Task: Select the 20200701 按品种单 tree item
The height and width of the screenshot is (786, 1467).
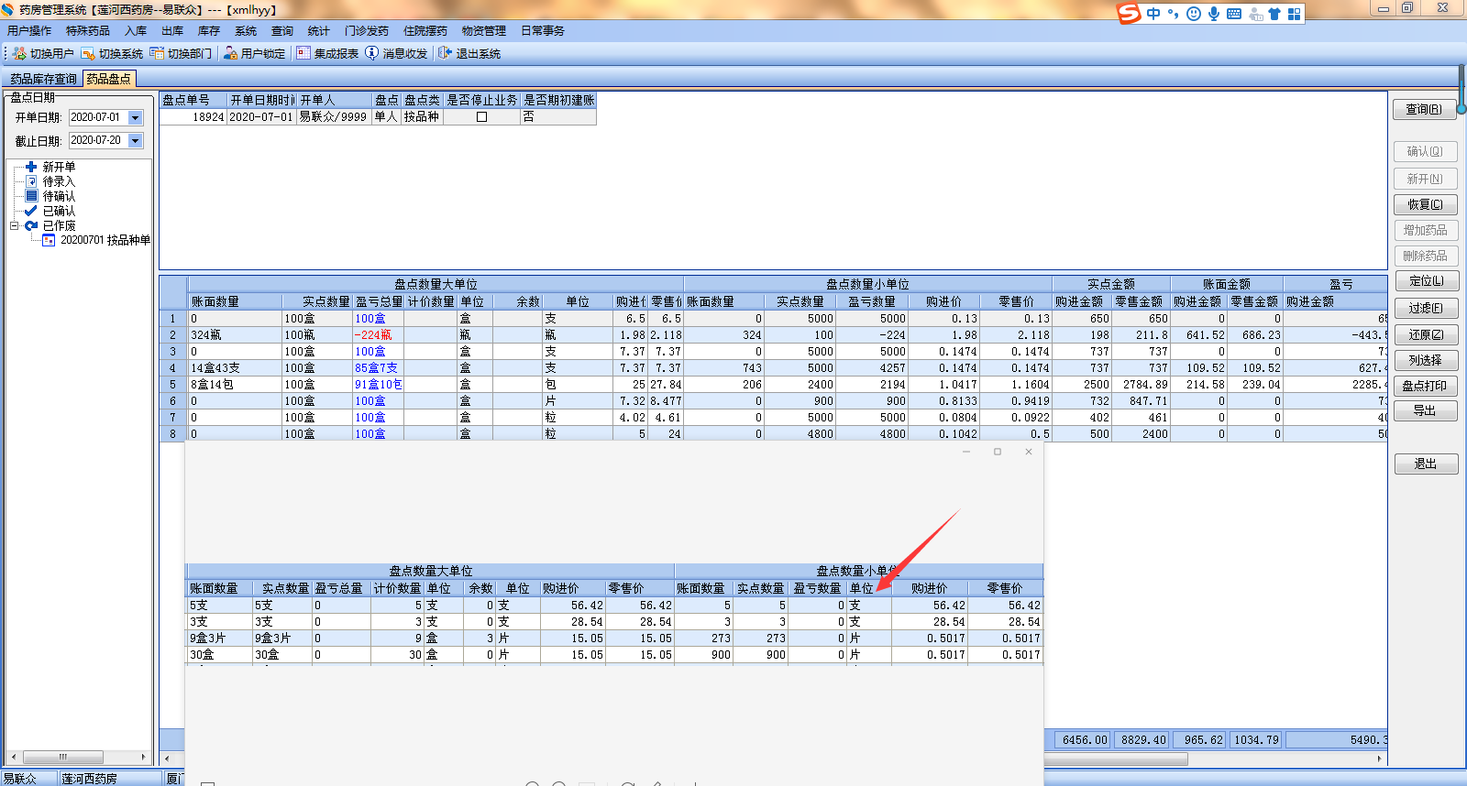Action: [105, 240]
